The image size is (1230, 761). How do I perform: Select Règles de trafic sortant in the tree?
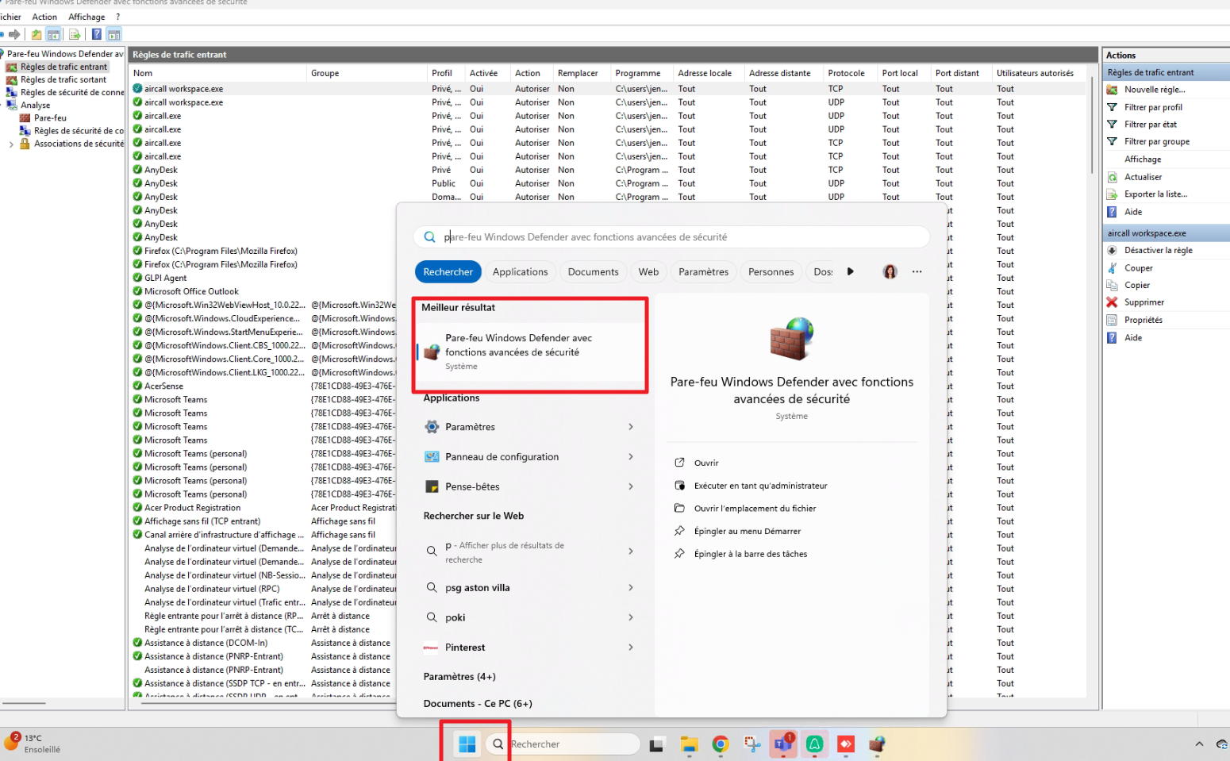[x=63, y=79]
